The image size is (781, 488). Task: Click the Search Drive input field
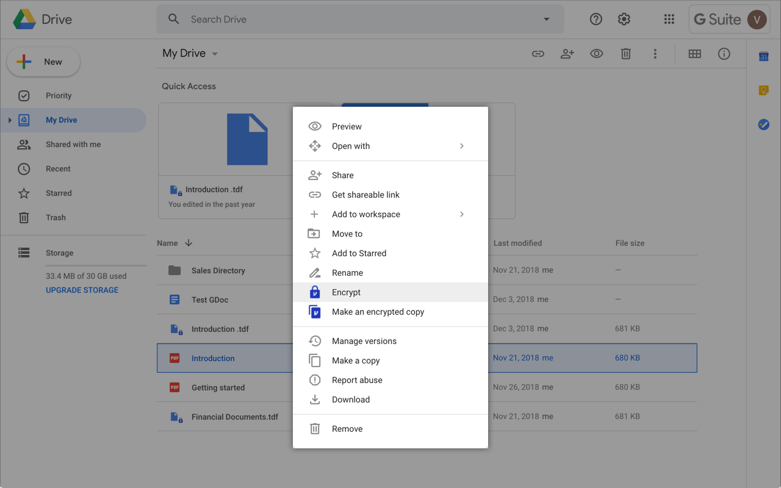click(360, 20)
